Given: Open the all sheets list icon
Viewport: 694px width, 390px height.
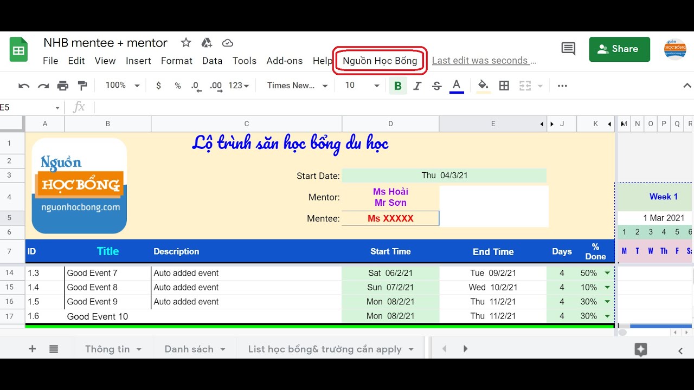Looking at the screenshot, I should (x=54, y=348).
